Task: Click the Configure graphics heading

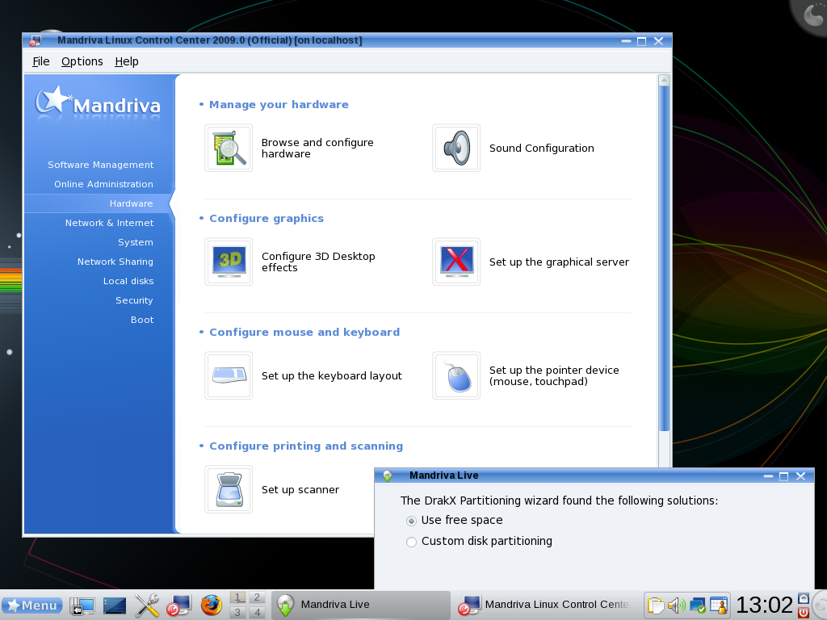Action: (267, 218)
